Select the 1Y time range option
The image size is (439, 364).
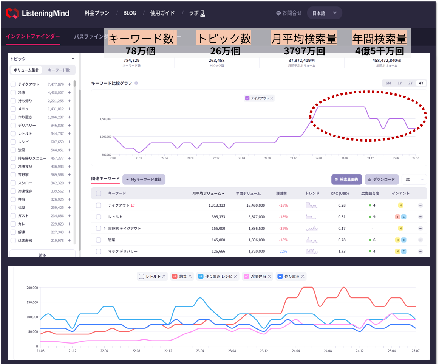[400, 83]
